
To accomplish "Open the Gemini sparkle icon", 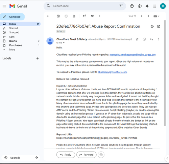I will coord(147,6).
